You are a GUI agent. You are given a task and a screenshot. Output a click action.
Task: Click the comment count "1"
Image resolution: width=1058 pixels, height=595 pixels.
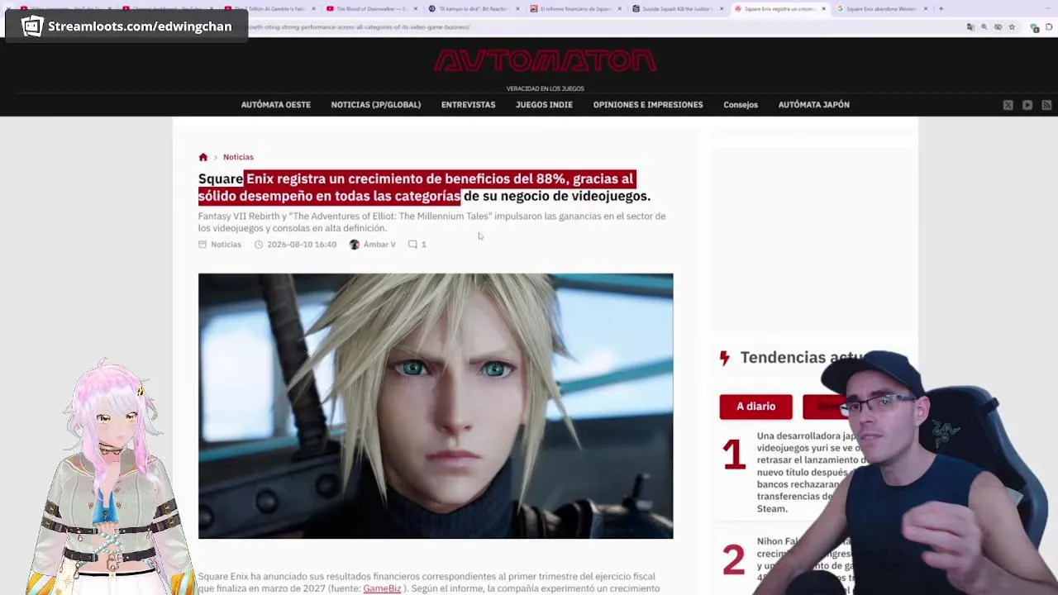coord(424,245)
